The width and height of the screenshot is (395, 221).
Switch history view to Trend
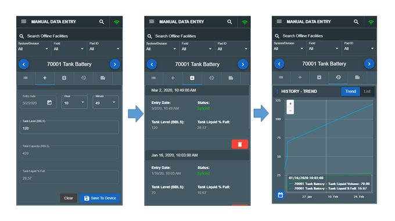pyautogui.click(x=350, y=91)
